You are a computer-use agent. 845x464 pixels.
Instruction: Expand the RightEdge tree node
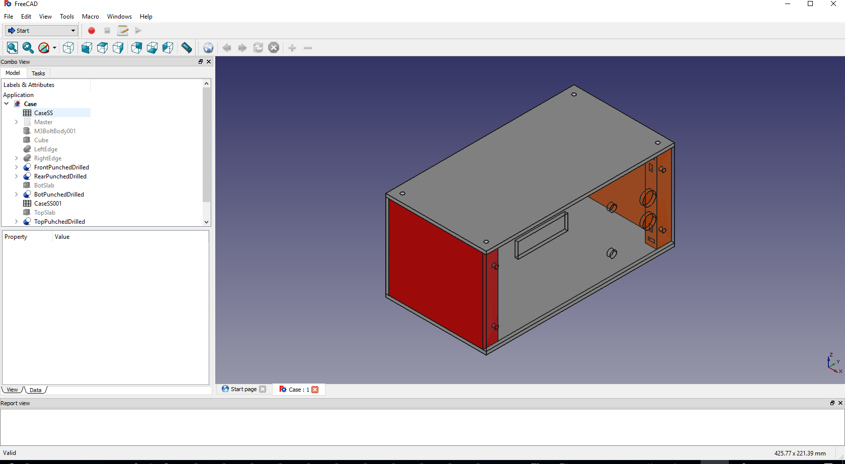pos(17,158)
